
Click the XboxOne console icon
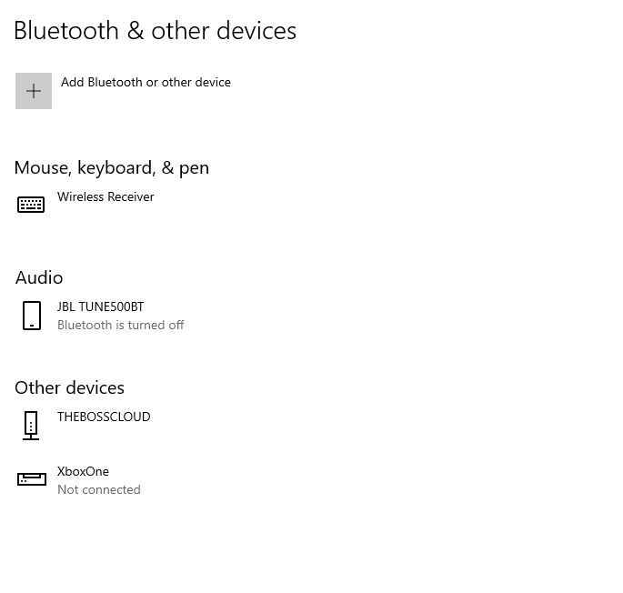click(32, 479)
